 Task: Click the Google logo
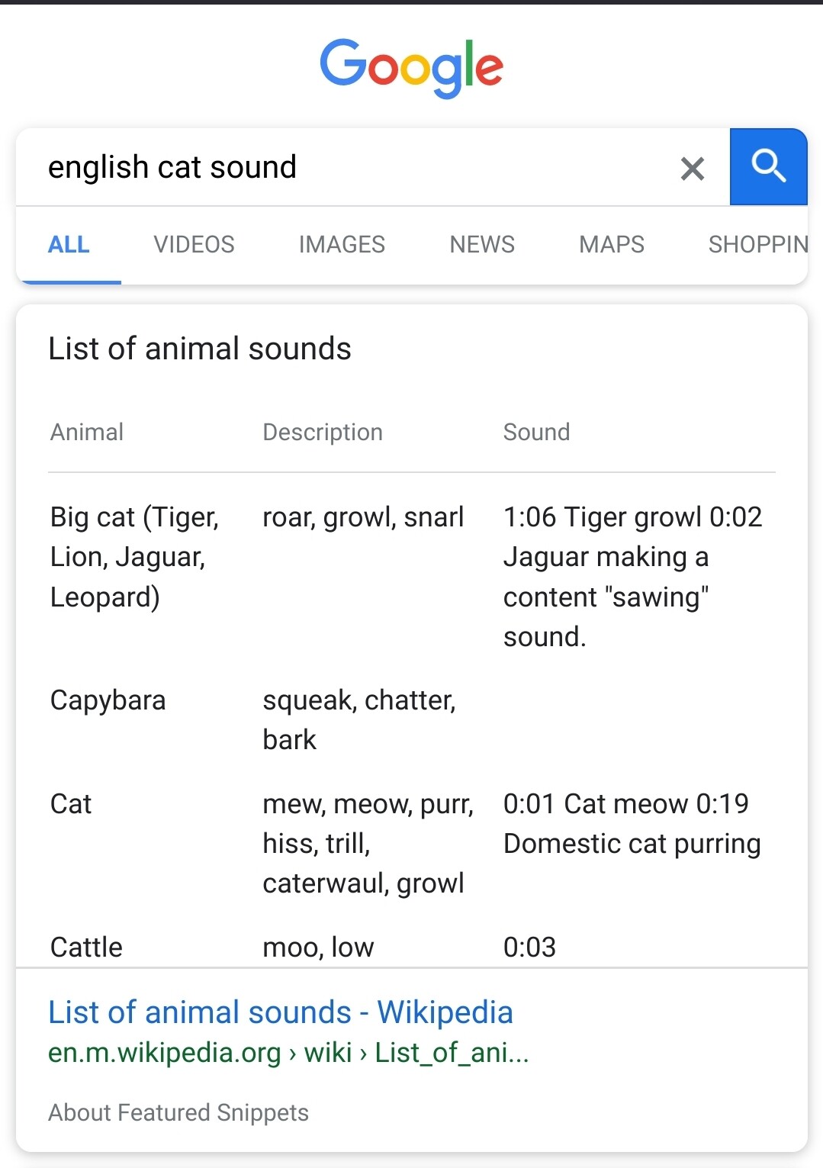click(411, 67)
